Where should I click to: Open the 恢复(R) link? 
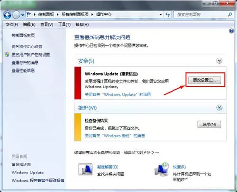click(x=180, y=167)
